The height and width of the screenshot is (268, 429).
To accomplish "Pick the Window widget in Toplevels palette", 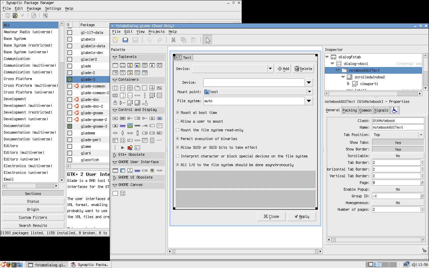I will [x=115, y=65].
